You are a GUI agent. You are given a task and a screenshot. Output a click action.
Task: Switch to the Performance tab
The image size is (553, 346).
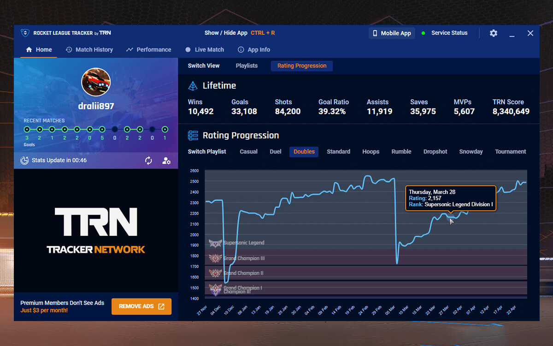tap(148, 49)
